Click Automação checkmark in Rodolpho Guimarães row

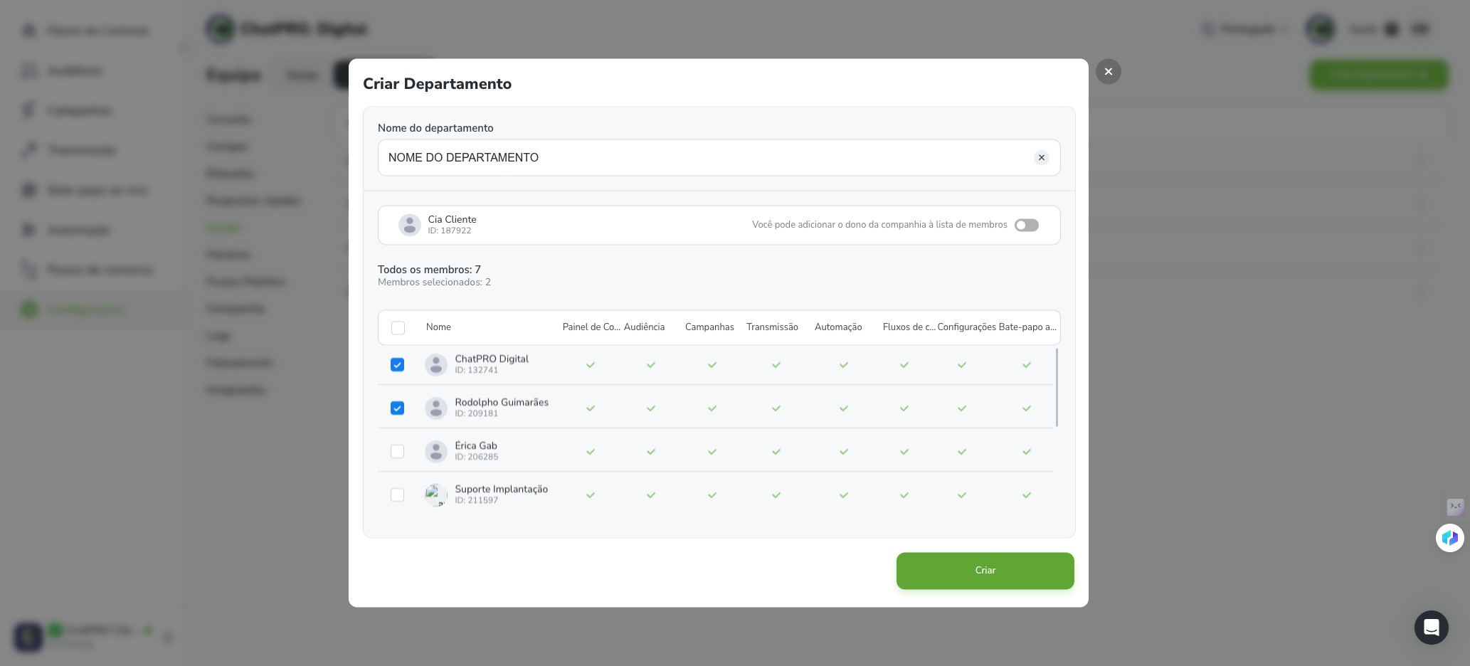(x=844, y=408)
